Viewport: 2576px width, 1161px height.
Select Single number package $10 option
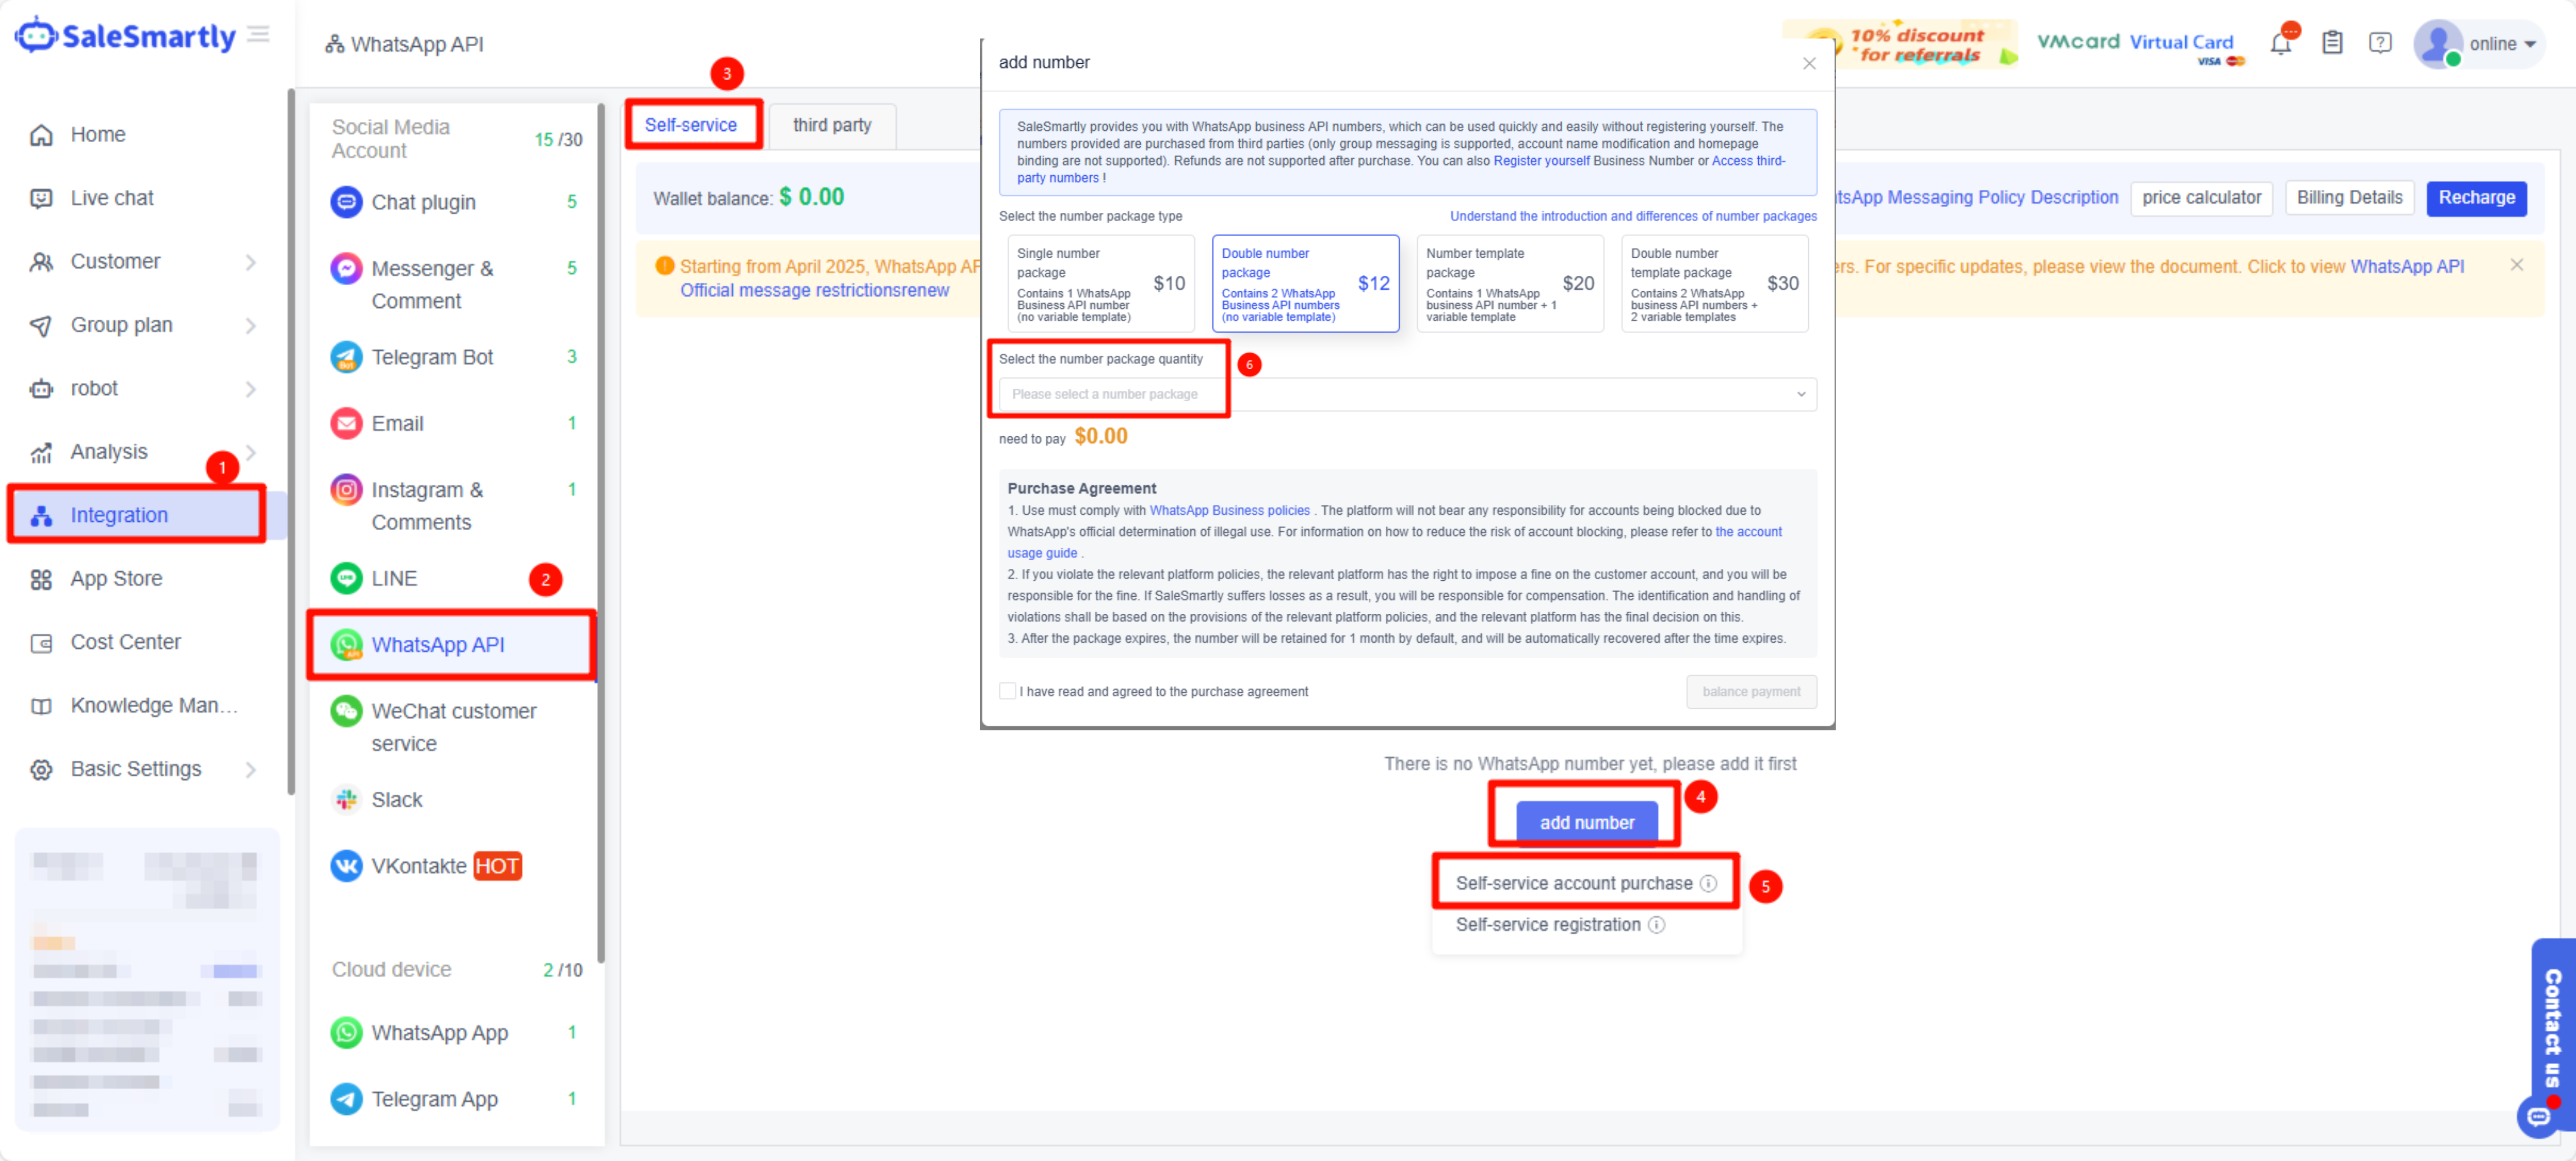(x=1101, y=283)
